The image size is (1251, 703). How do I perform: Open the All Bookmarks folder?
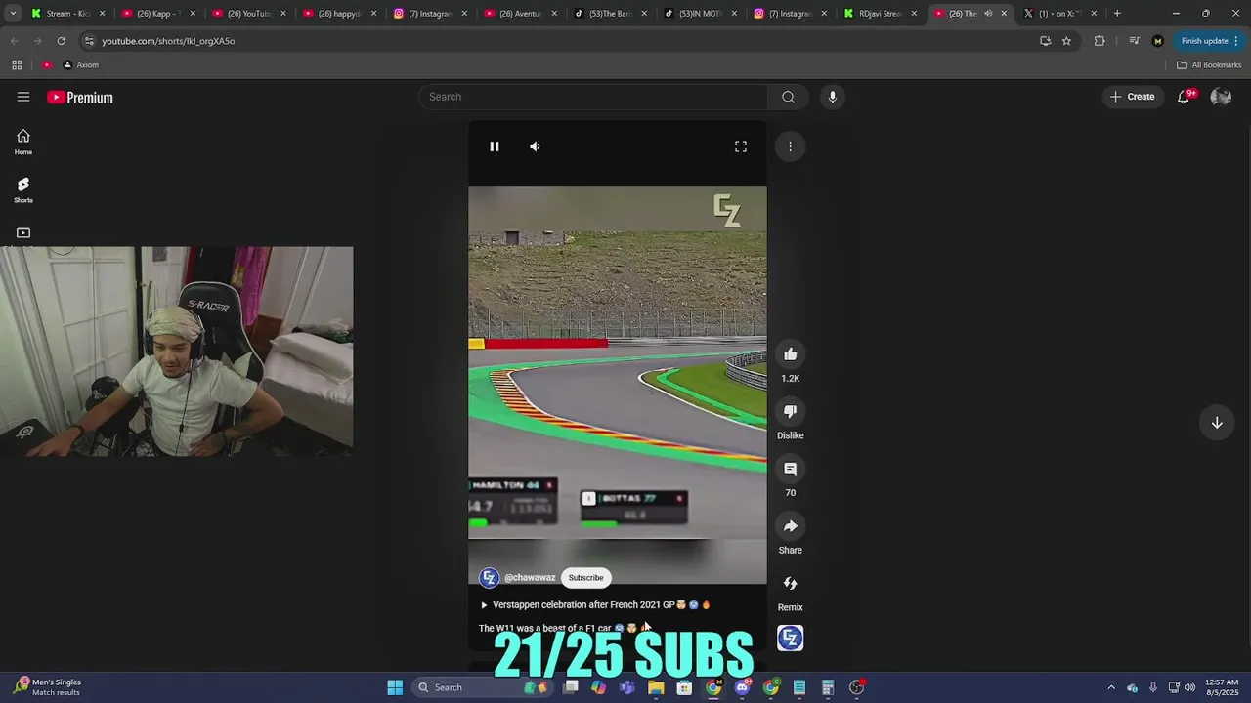click(1209, 65)
